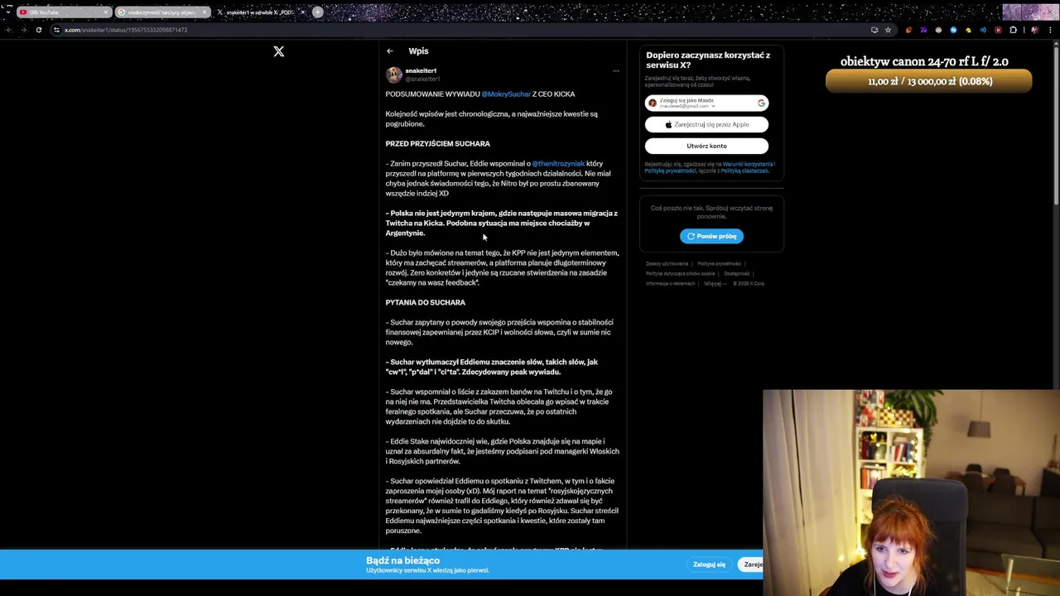Image resolution: width=1060 pixels, height=596 pixels.
Task: Open the yellow chess knight extension icon
Action: tap(968, 30)
